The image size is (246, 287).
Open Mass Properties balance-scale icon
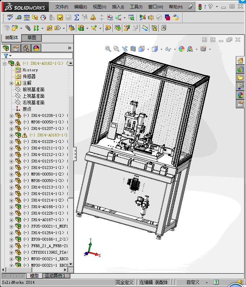[x=27, y=17]
